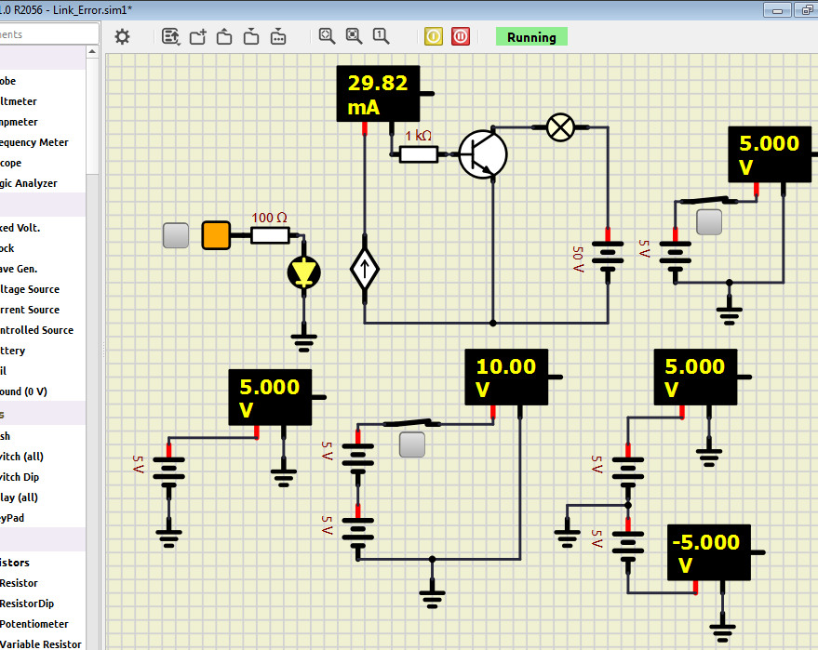Click the open circuit folder icon

click(224, 37)
